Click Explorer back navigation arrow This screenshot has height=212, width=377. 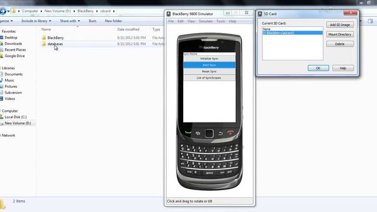click(x=2, y=11)
